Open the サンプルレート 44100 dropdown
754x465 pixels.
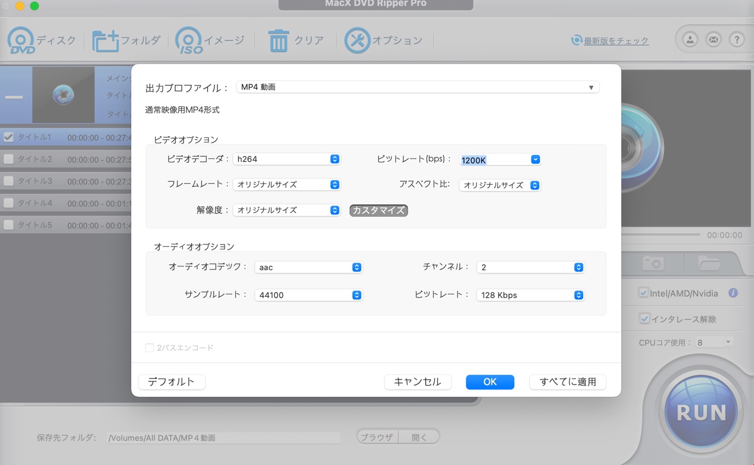[308, 295]
